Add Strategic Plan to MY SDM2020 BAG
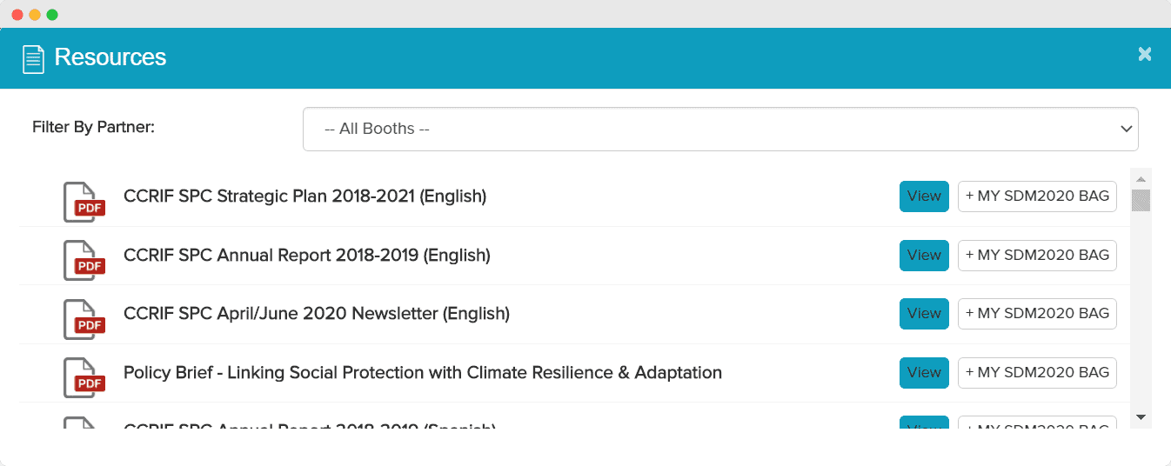This screenshot has height=466, width=1171. [1037, 196]
